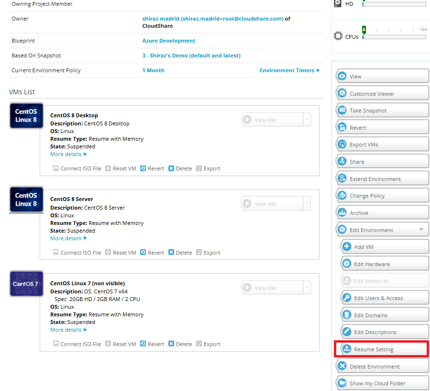This screenshot has width=430, height=391.
Task: Click the Current Environment Policy label
Action: [x=46, y=70]
